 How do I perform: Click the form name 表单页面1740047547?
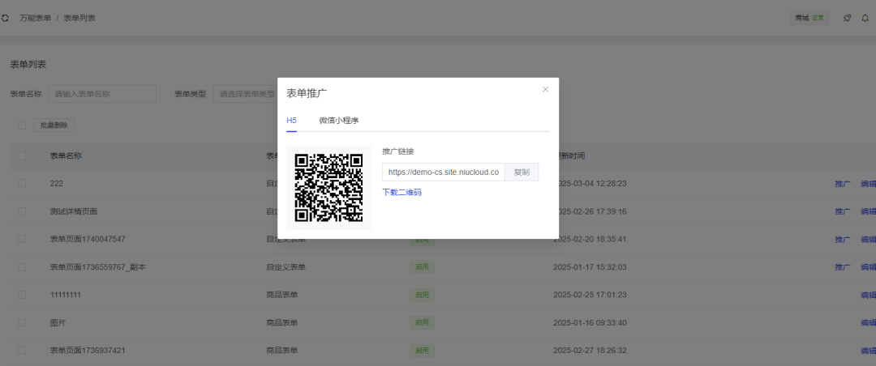pyautogui.click(x=88, y=240)
